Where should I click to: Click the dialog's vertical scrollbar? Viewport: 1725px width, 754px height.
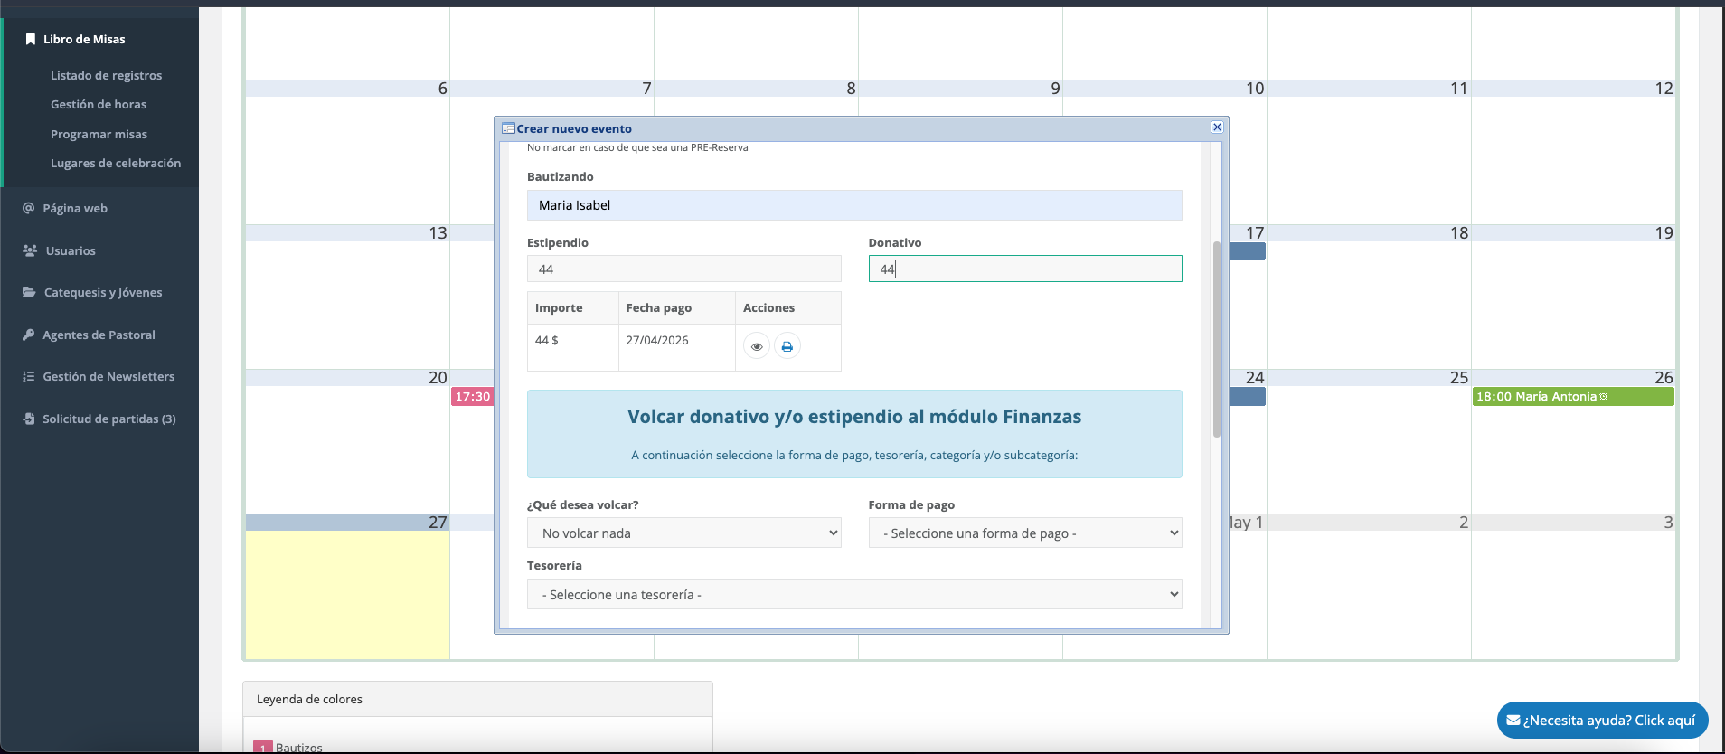click(1216, 339)
